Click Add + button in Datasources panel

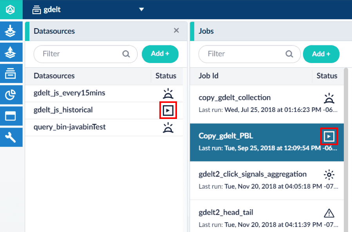160,54
